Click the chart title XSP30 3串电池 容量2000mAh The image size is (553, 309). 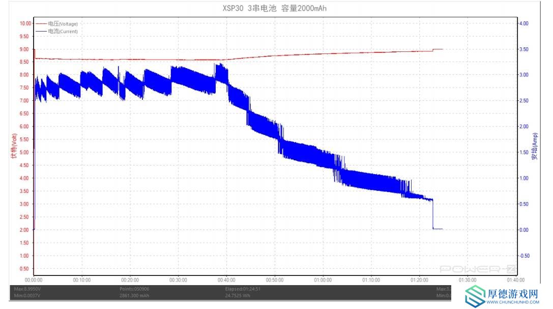click(x=274, y=8)
